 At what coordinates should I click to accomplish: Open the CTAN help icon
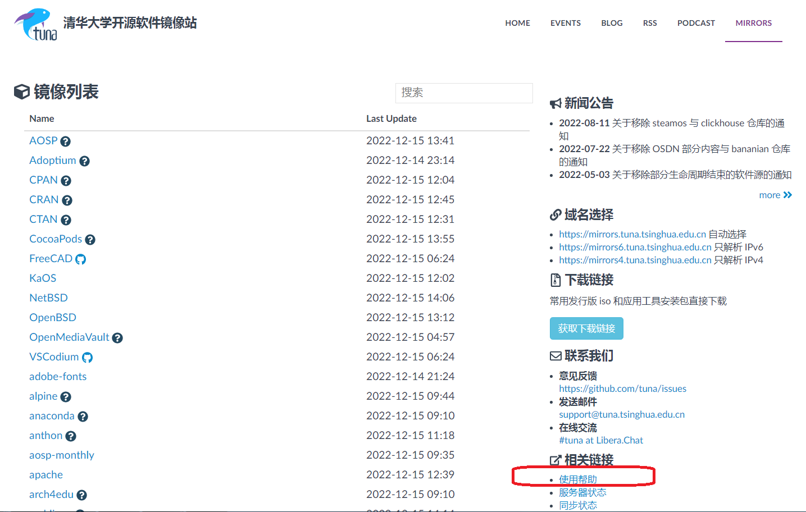66,220
